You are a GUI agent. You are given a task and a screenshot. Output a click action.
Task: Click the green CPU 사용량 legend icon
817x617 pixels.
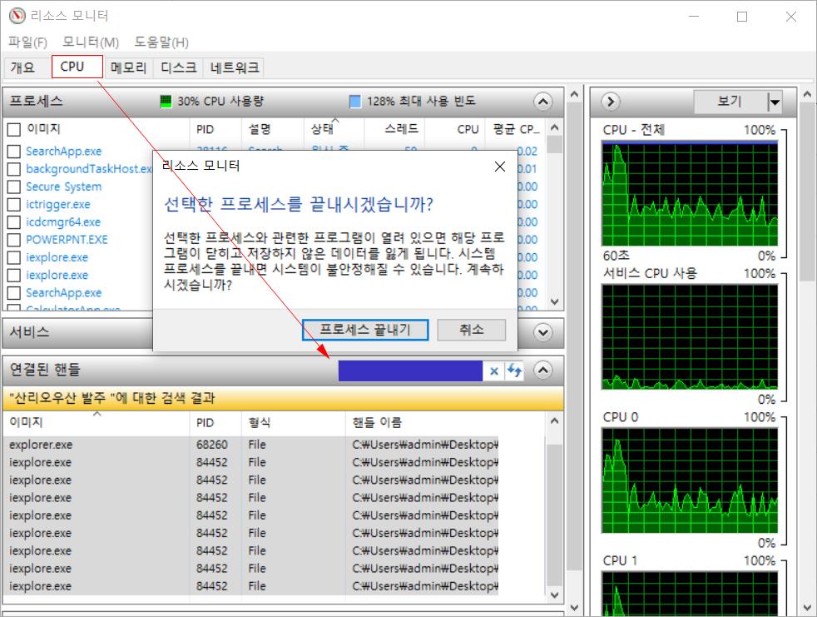(165, 101)
